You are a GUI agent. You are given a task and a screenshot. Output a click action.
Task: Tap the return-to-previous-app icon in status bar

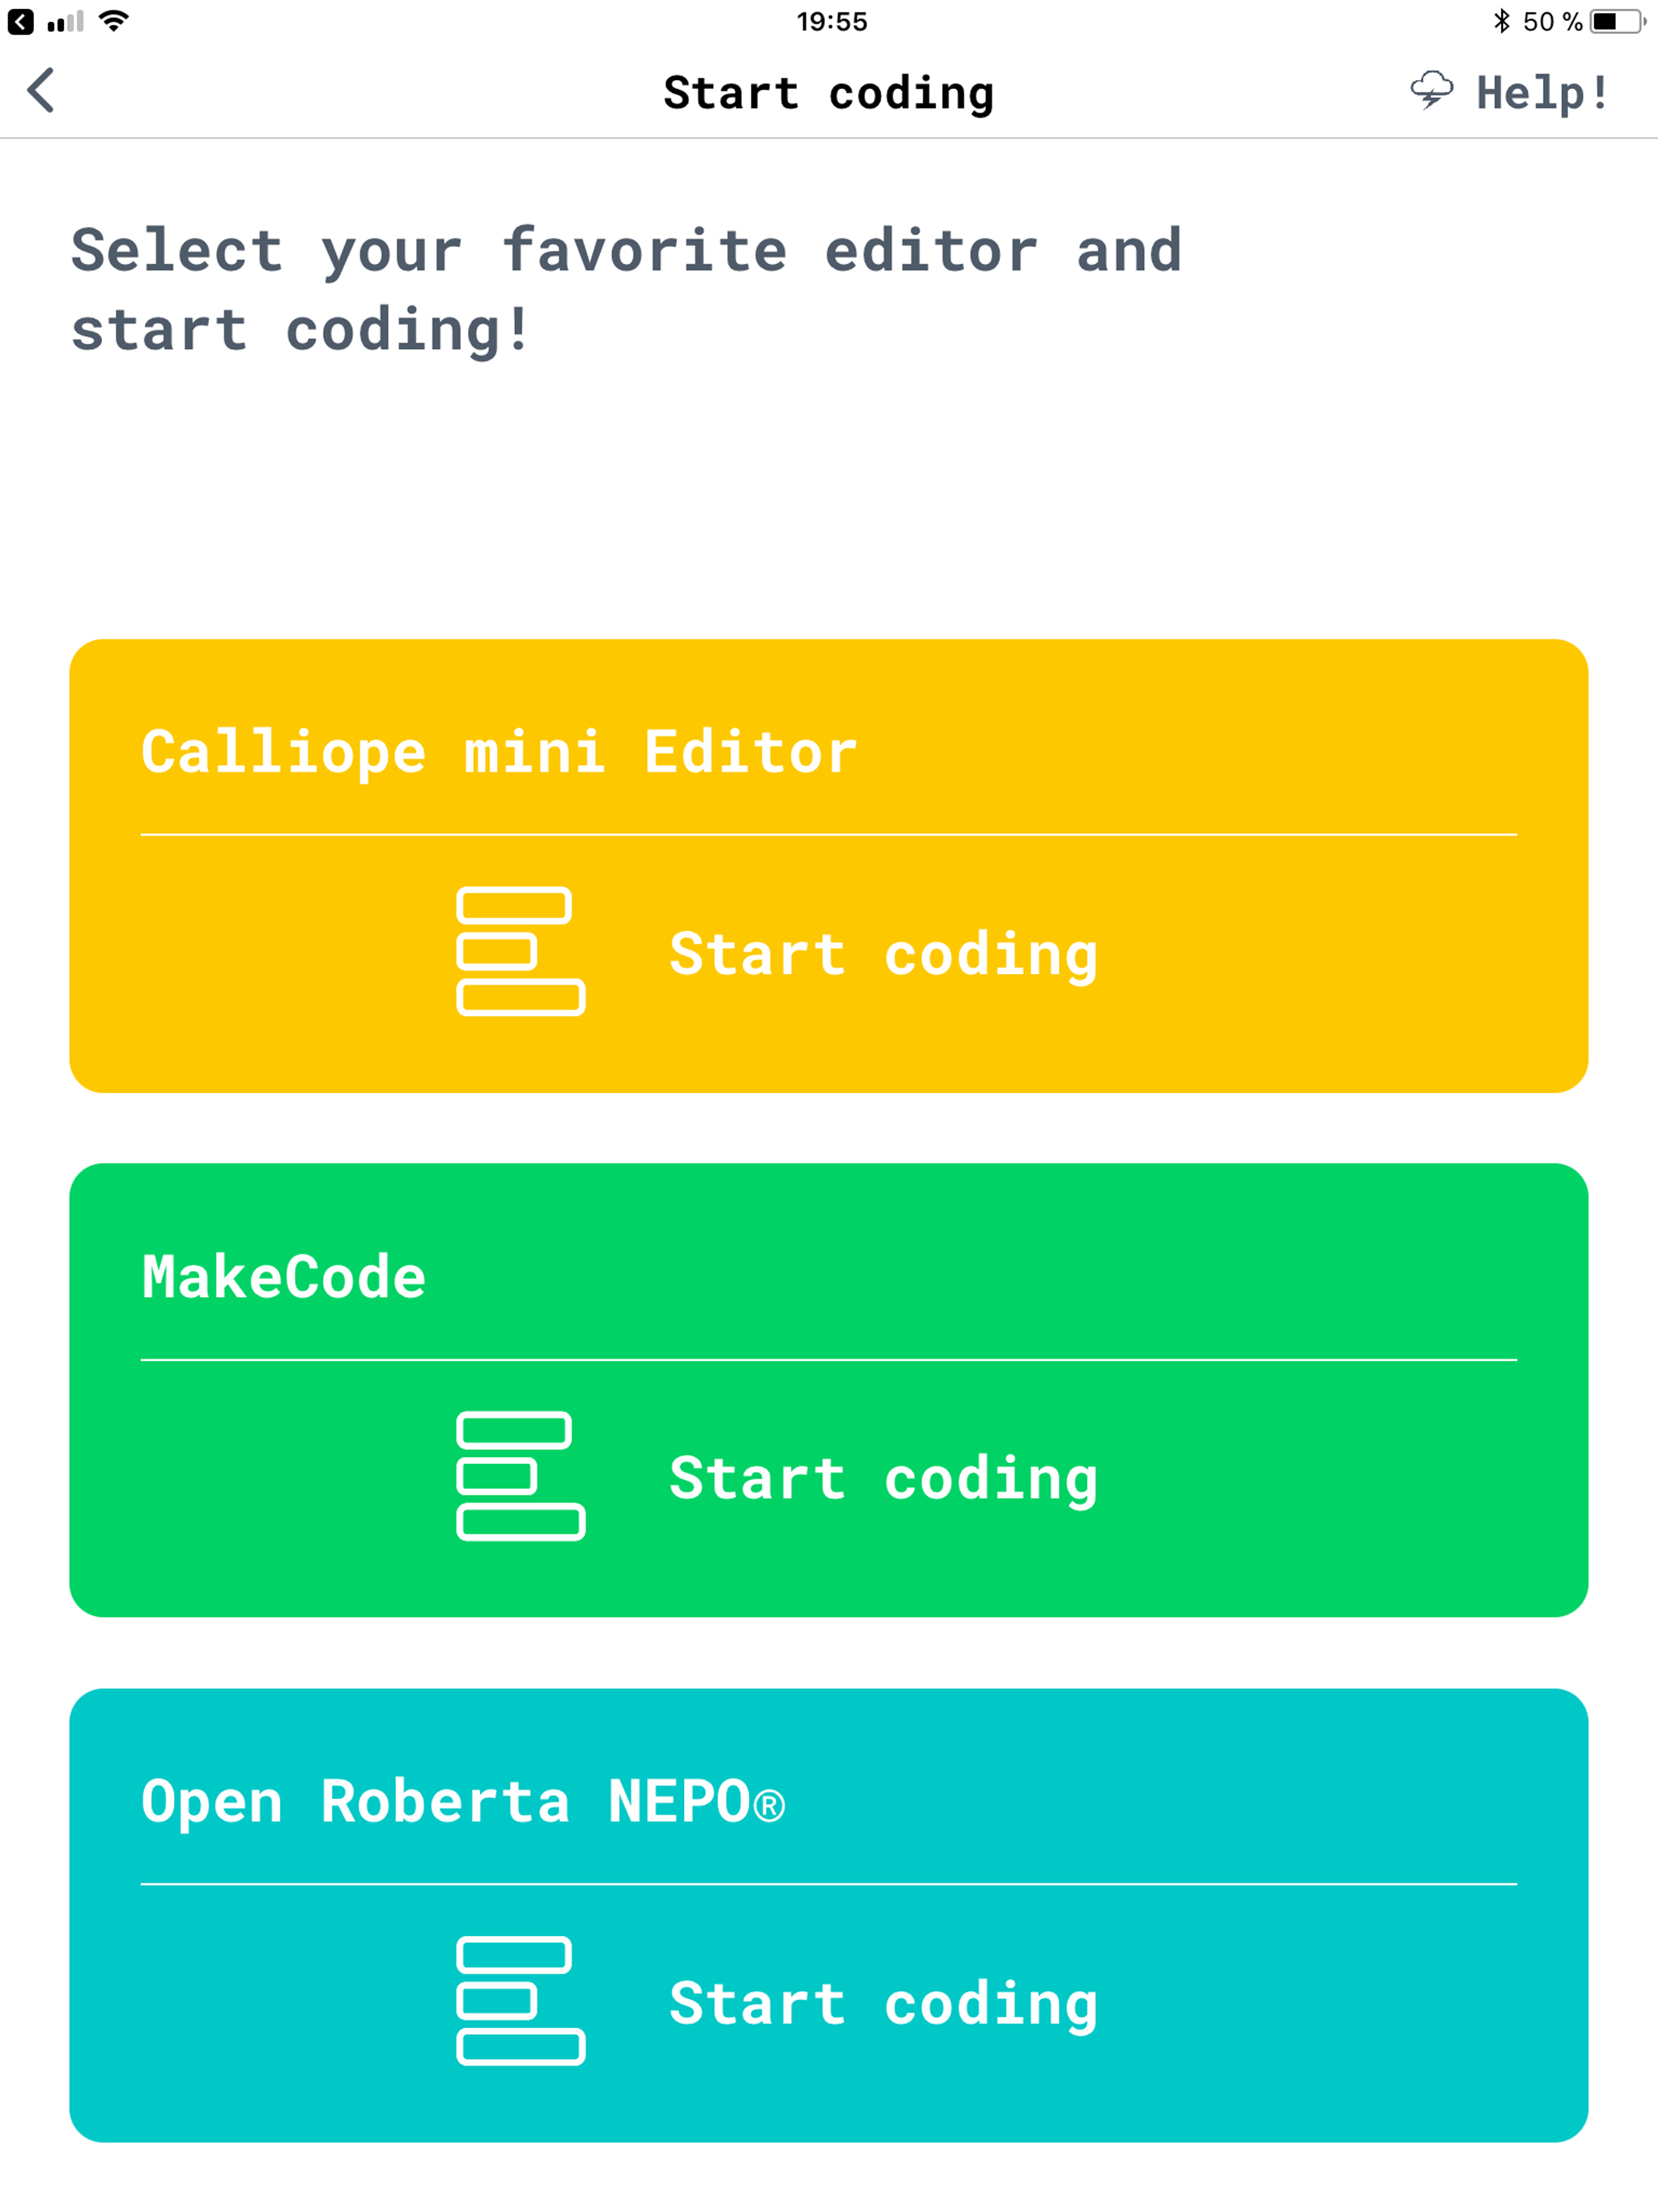(20, 21)
